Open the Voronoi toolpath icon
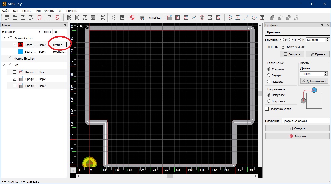The height and width of the screenshot is (184, 331). (x=194, y=18)
